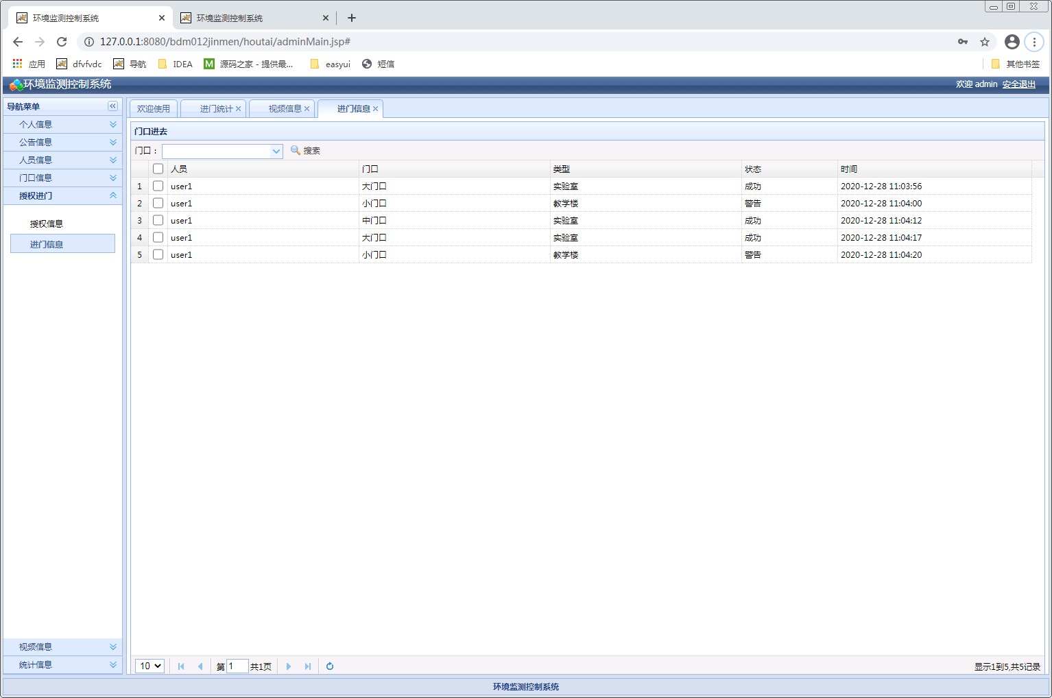Click the 时间 column header

935,169
